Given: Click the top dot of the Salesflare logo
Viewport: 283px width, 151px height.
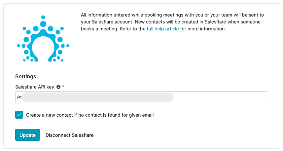Looking at the screenshot, I should 43,17.
